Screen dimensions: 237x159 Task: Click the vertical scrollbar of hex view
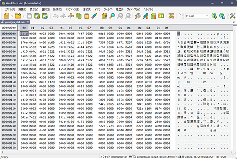pos(235,89)
